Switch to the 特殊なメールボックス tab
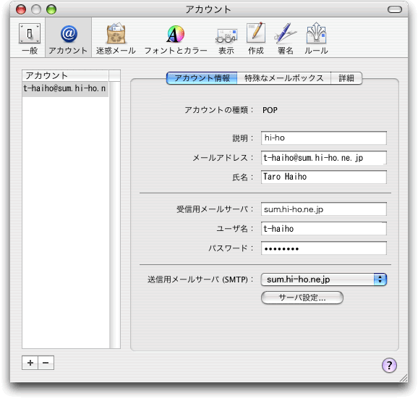 click(x=284, y=78)
